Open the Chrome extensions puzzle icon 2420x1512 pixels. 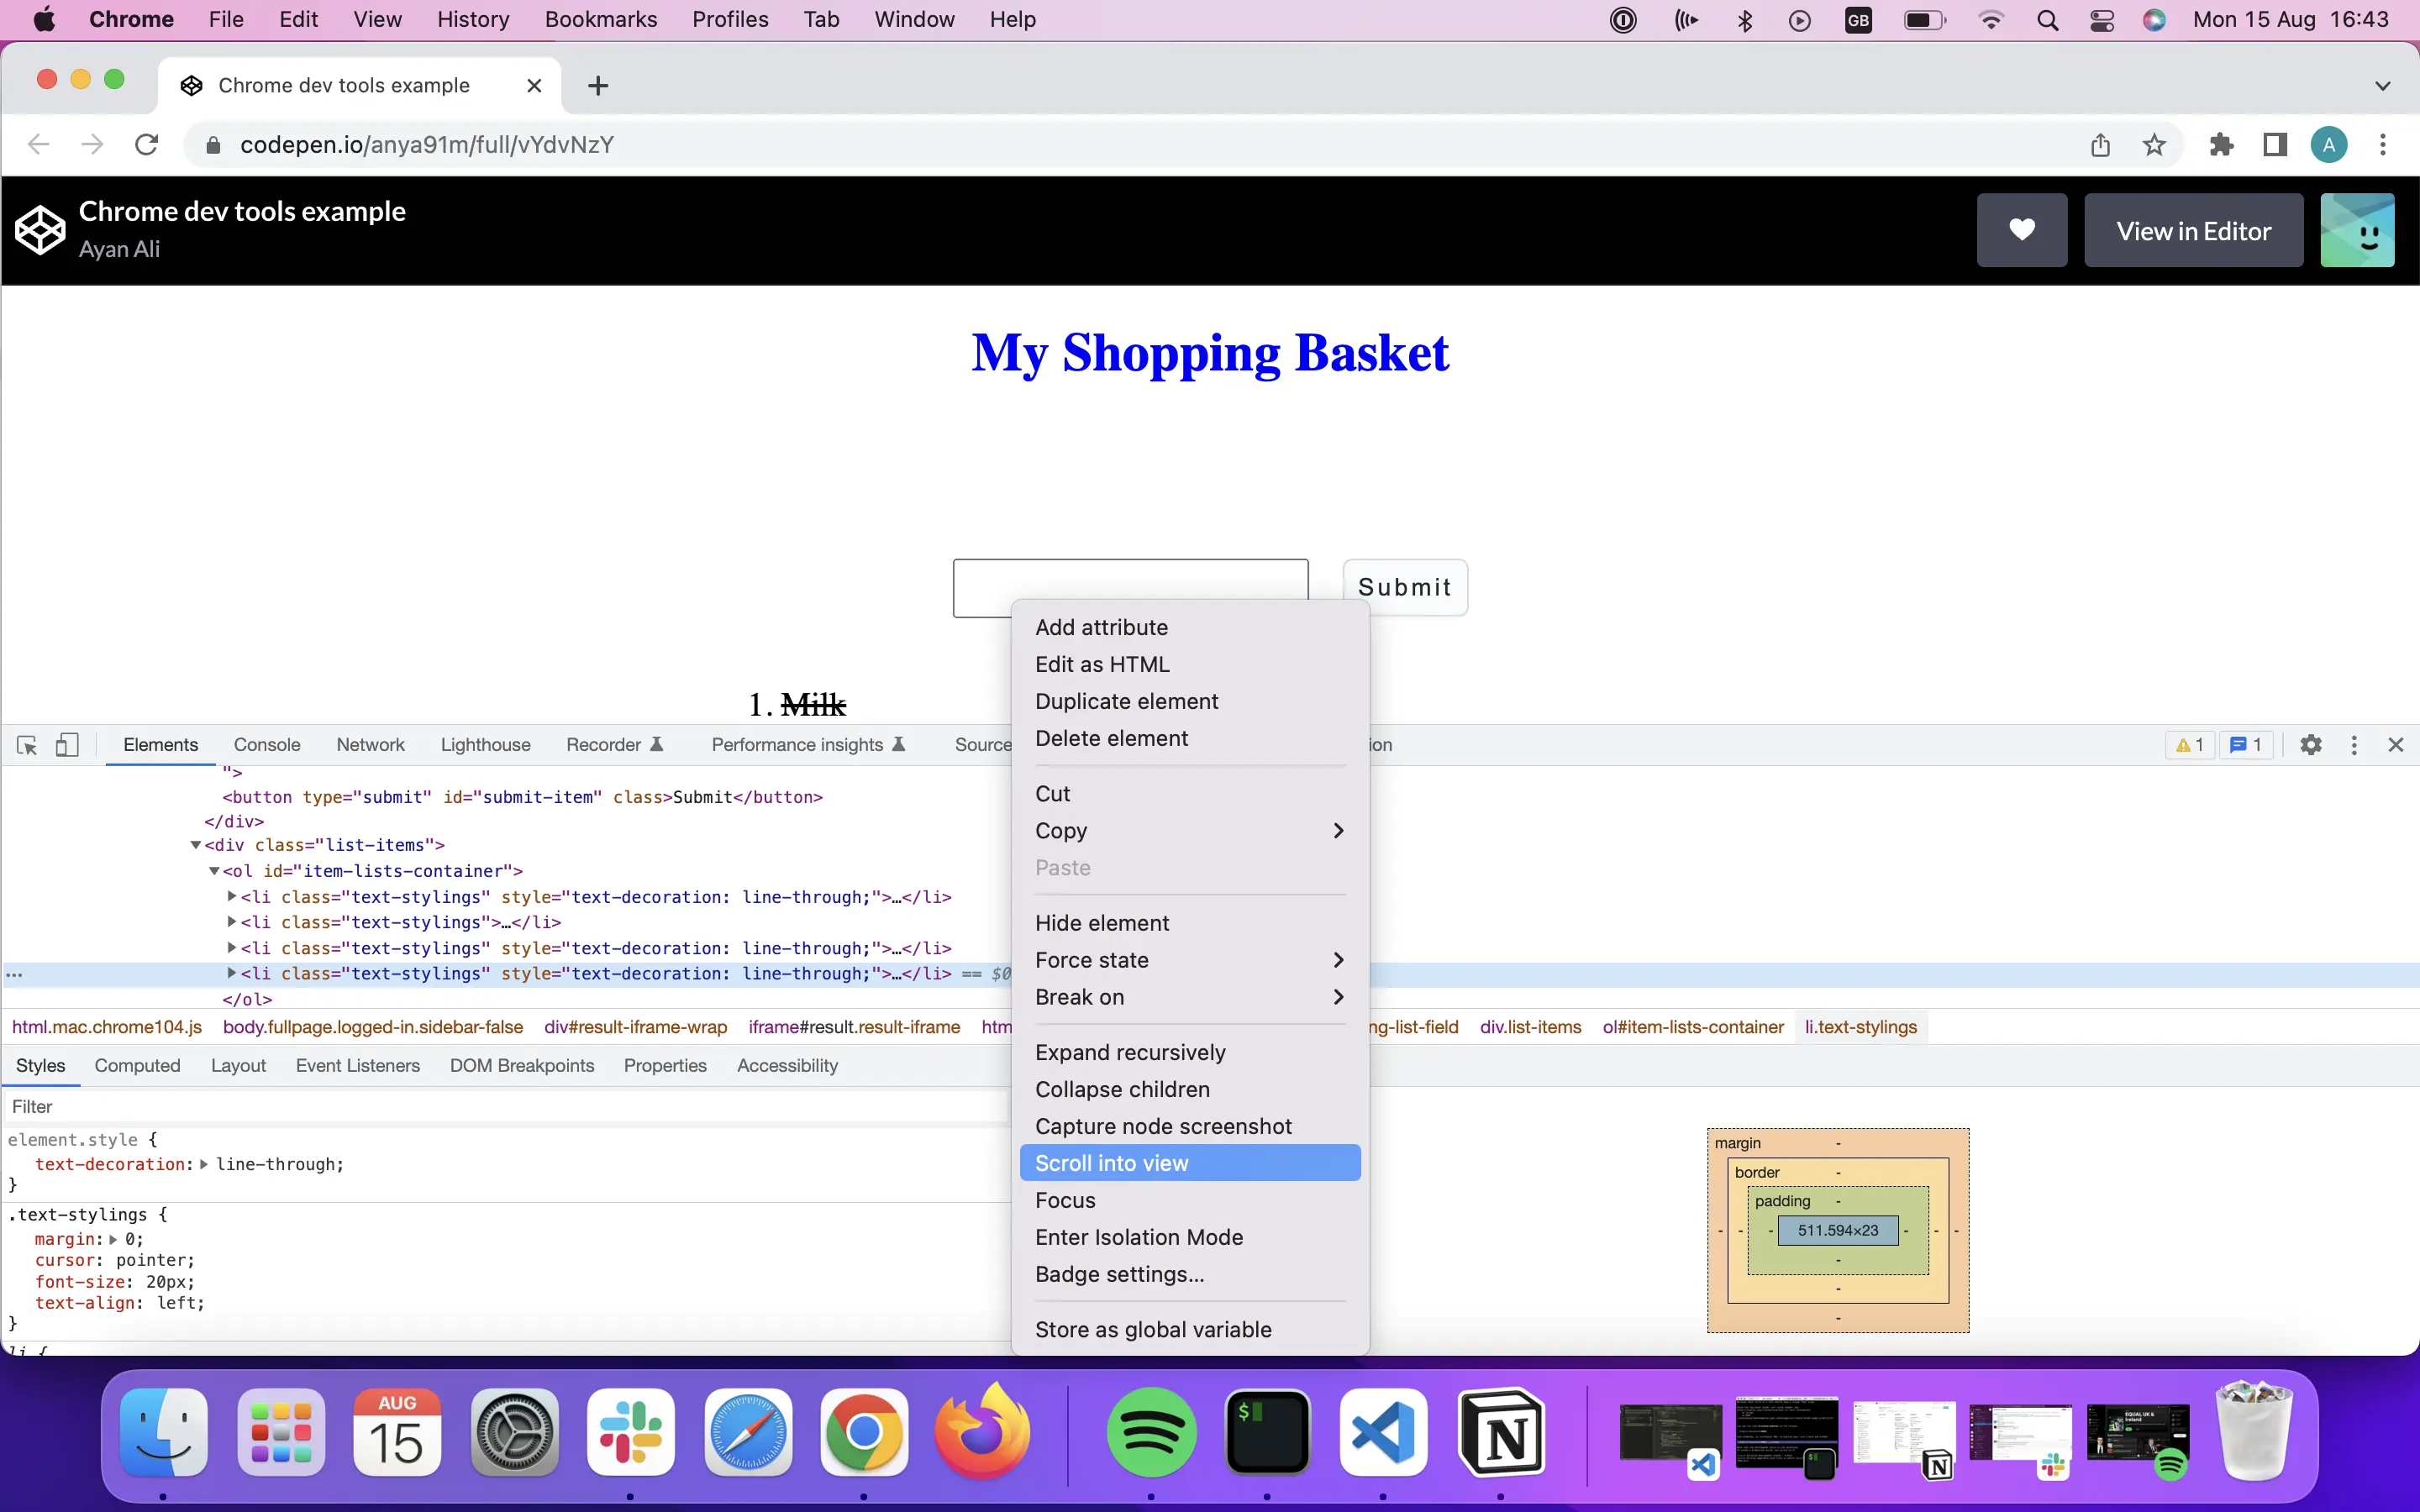[2221, 145]
